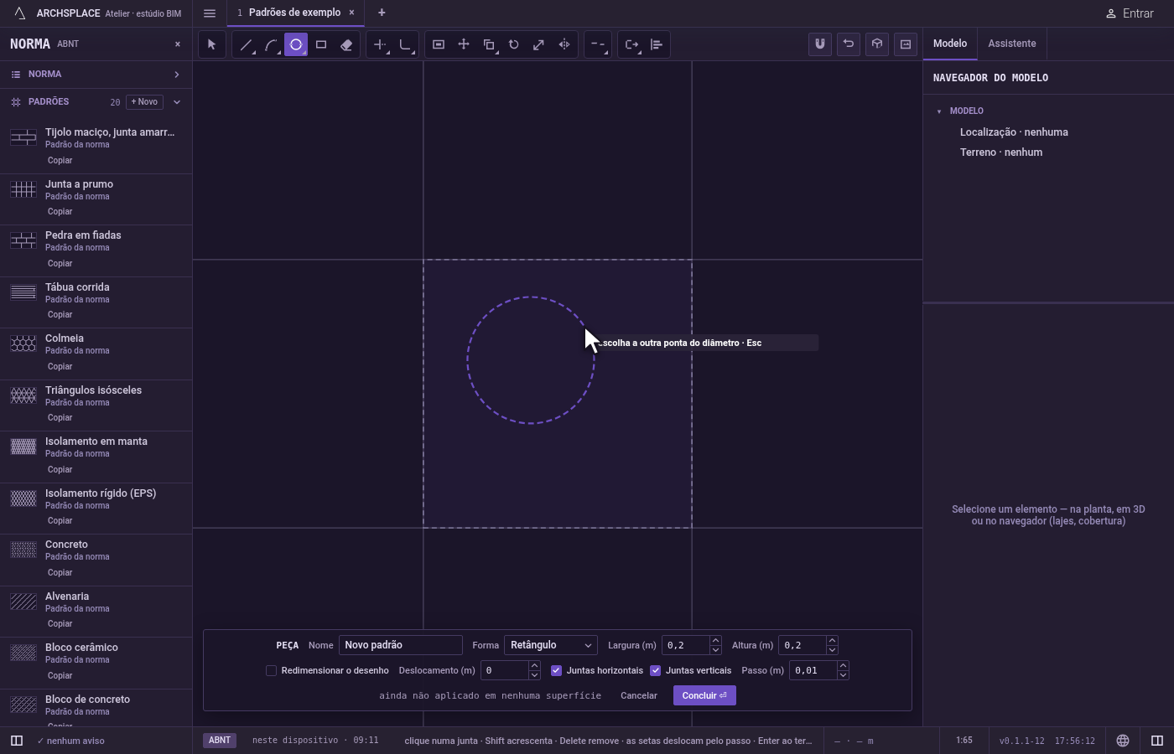
Task: Select the Arc drawing tool
Action: coord(271,44)
